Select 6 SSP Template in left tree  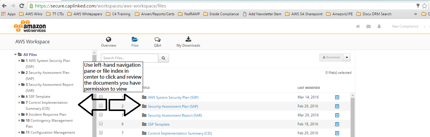pyautogui.click(x=38, y=97)
